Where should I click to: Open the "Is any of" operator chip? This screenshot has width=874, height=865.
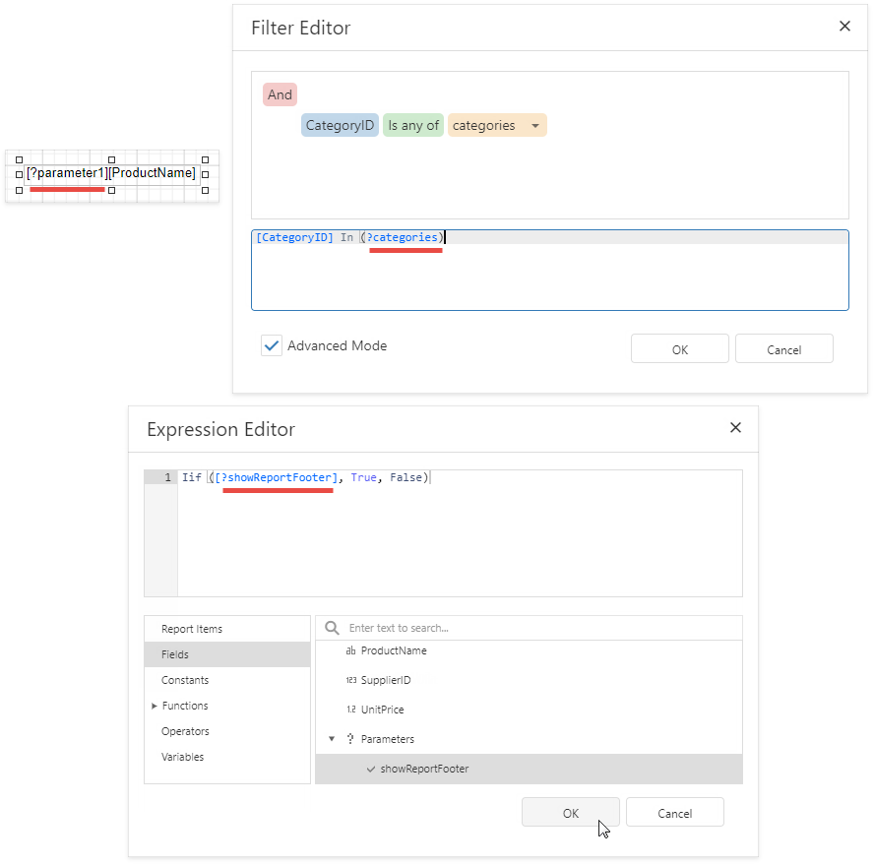click(x=413, y=125)
